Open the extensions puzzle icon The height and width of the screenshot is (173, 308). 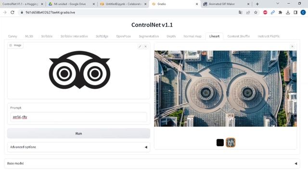pyautogui.click(x=280, y=12)
